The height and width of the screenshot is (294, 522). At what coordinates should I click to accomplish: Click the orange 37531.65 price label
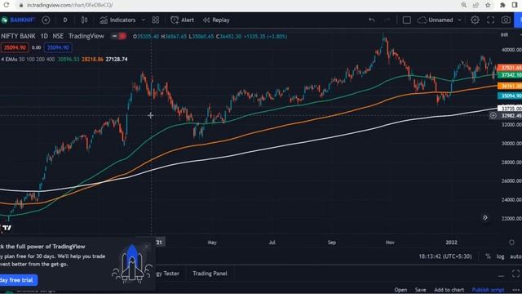pos(509,68)
